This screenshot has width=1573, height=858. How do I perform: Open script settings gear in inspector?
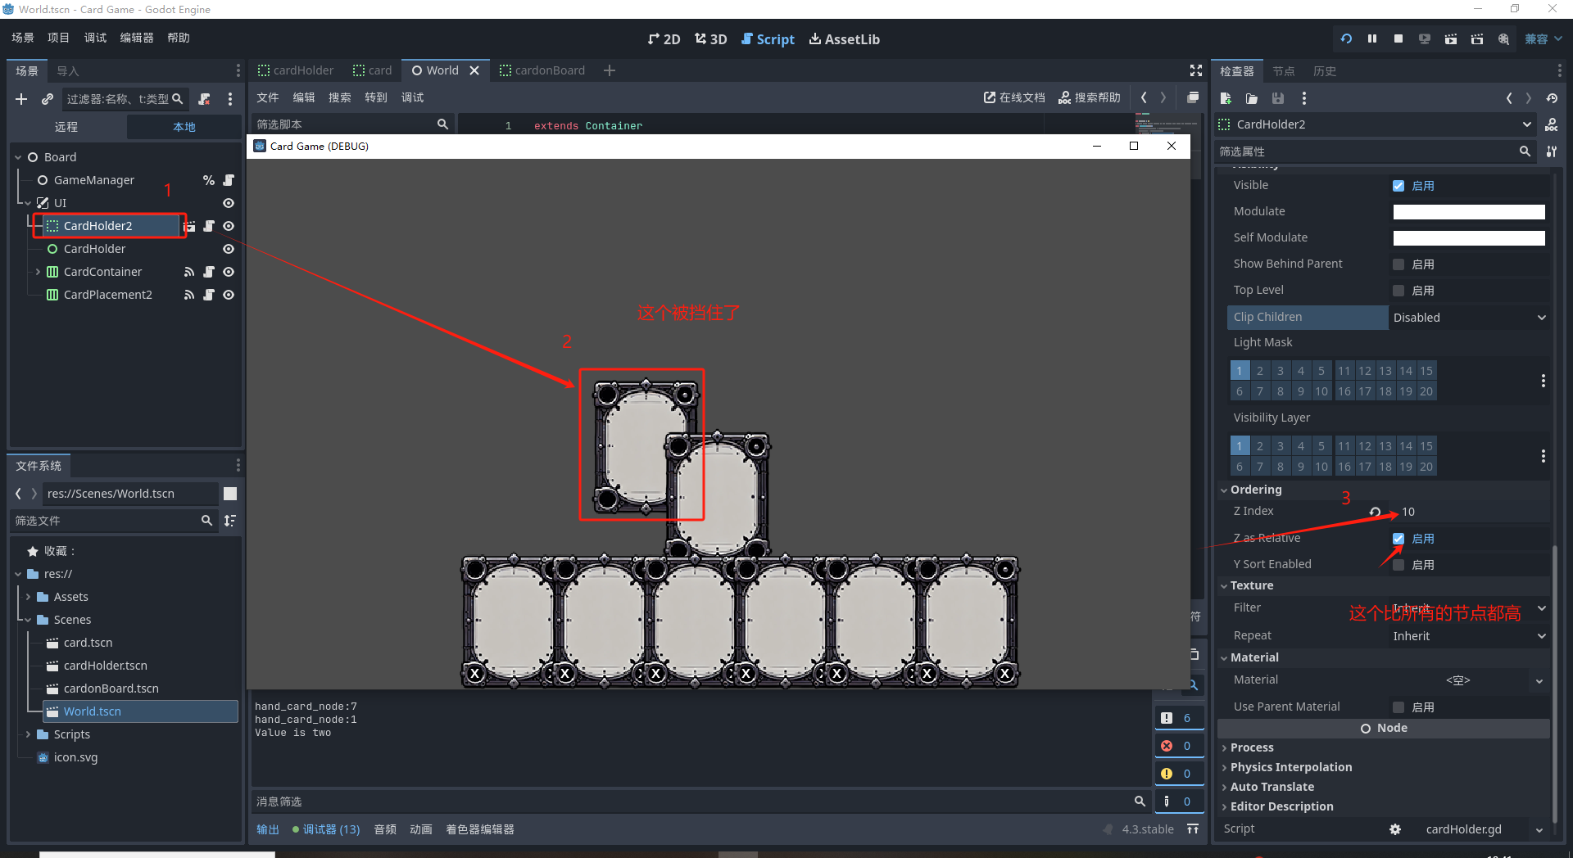pyautogui.click(x=1394, y=829)
